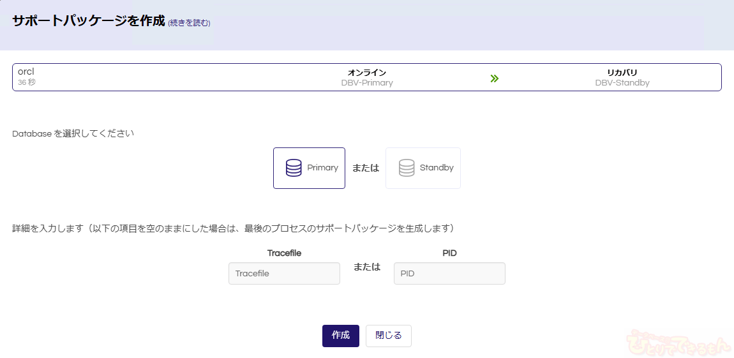
Task: Select the Primary database icon
Action: point(294,168)
